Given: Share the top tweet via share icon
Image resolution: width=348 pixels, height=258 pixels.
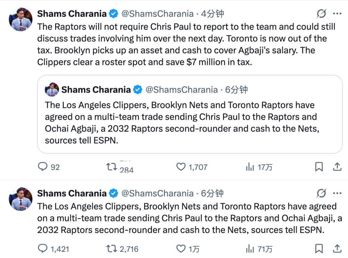Looking at the screenshot, I should [337, 167].
